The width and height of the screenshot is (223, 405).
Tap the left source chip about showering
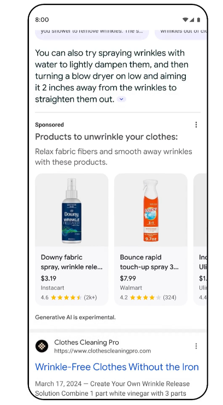click(92, 34)
